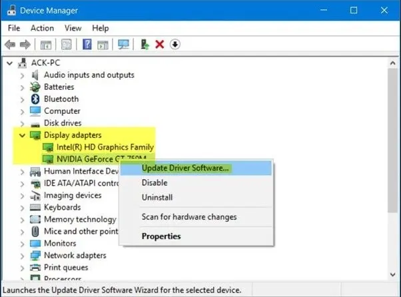
Task: Click the Forward arrow toolbar icon
Action: pyautogui.click(x=25, y=45)
